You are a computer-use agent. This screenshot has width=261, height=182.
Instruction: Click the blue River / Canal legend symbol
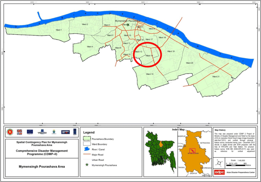[x=87, y=150]
